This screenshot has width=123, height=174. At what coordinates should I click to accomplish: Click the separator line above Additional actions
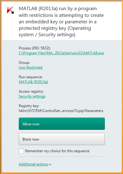click(x=62, y=157)
